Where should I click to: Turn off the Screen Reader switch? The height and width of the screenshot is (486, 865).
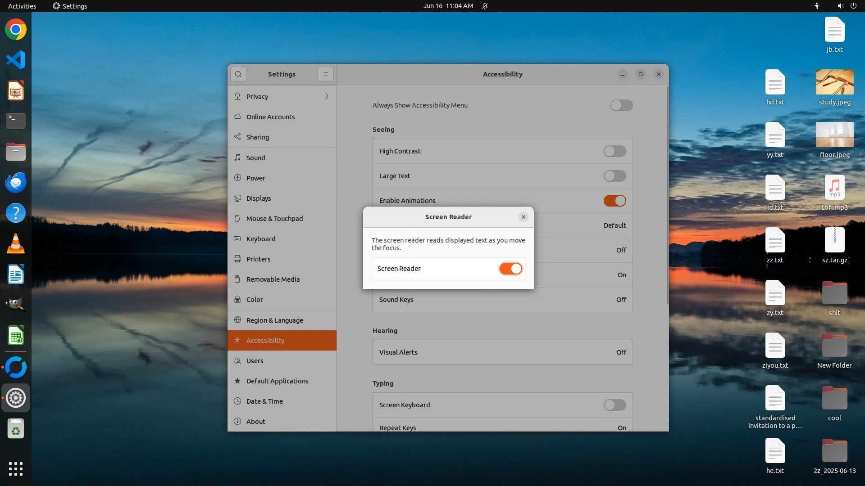click(510, 269)
